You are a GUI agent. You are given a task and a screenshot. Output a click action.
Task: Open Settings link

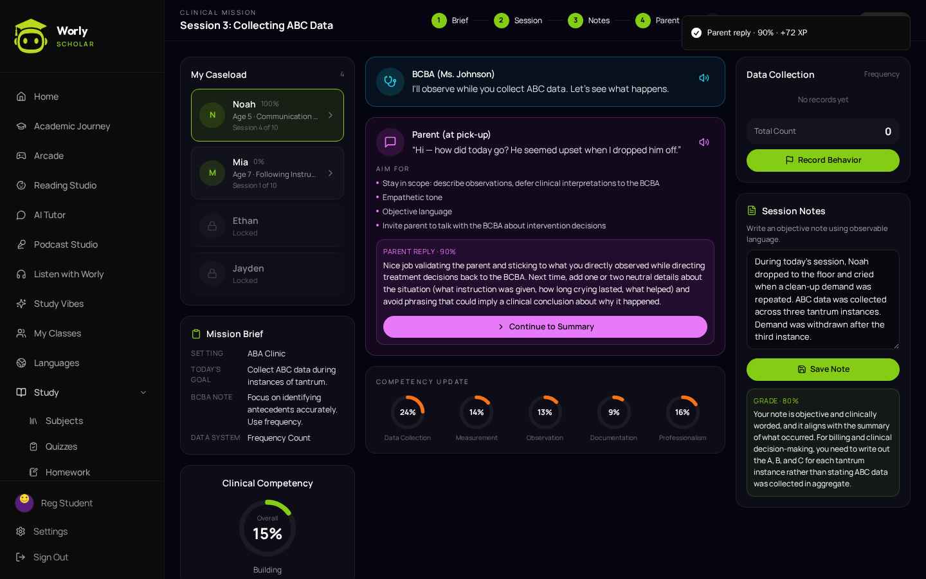82,531
